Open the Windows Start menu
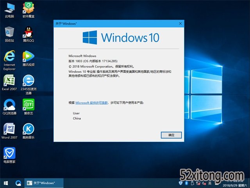 coord(6,183)
